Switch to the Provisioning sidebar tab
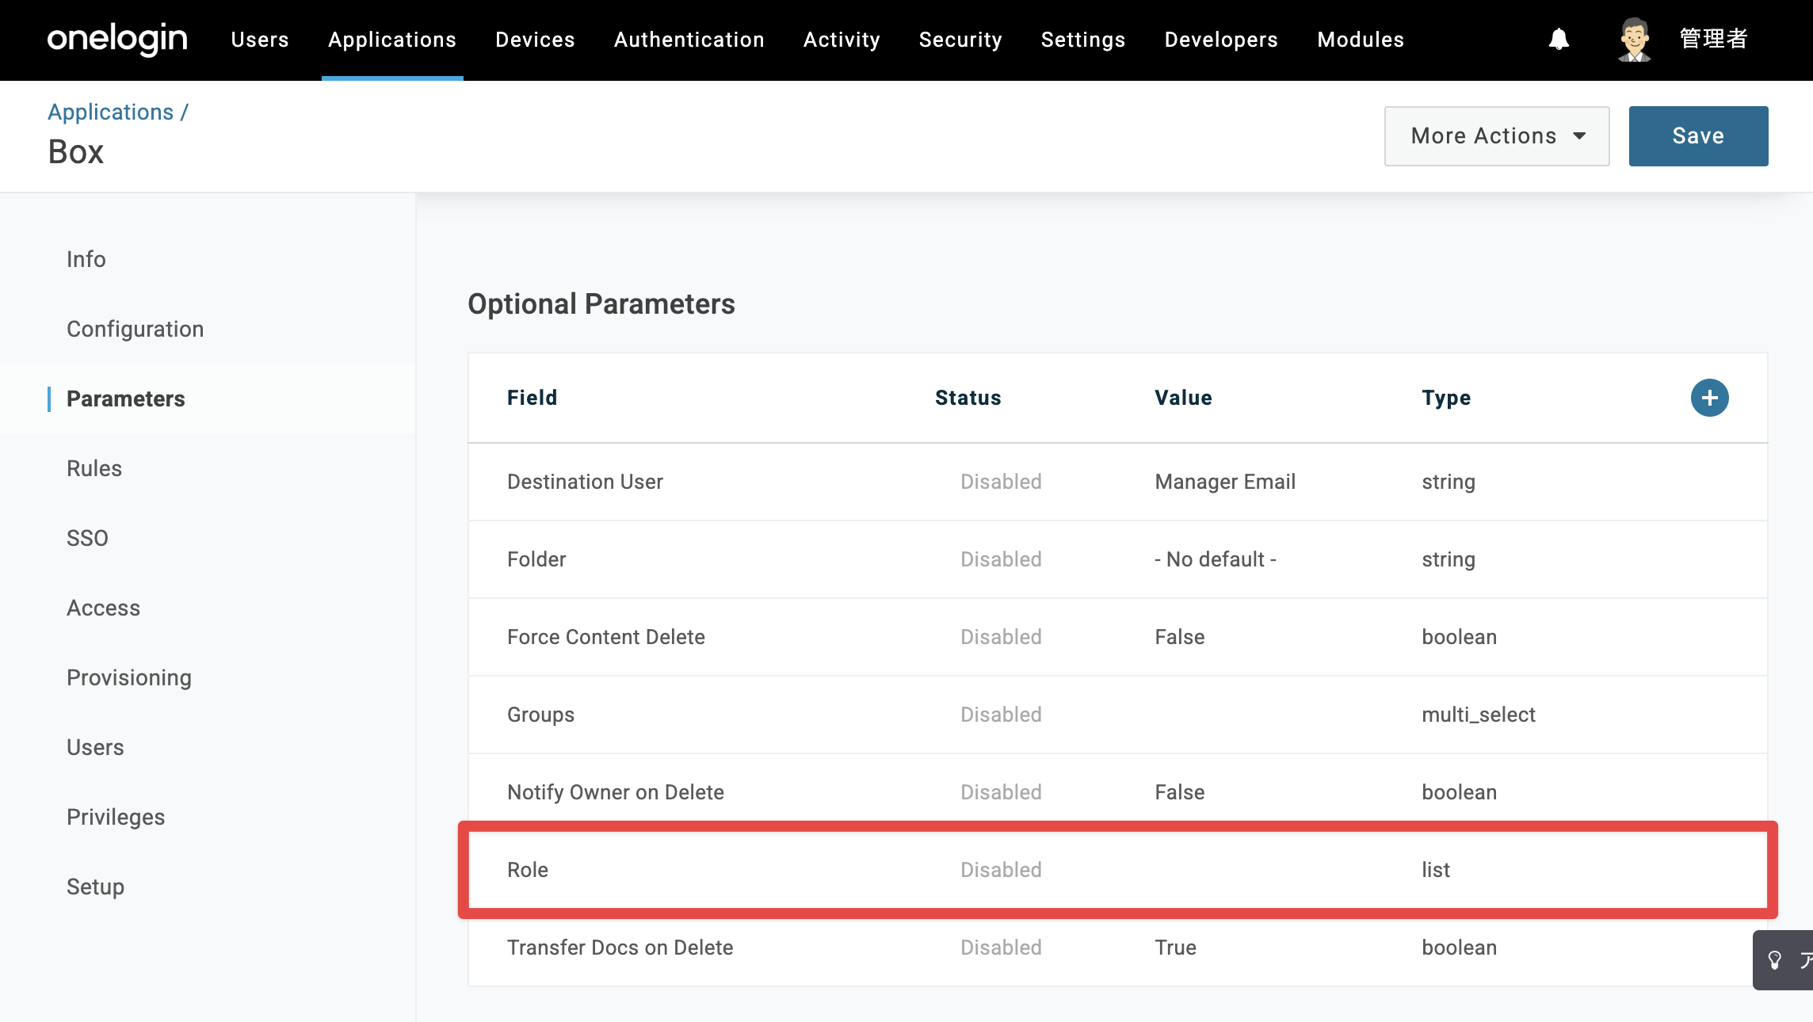 pos(128,677)
